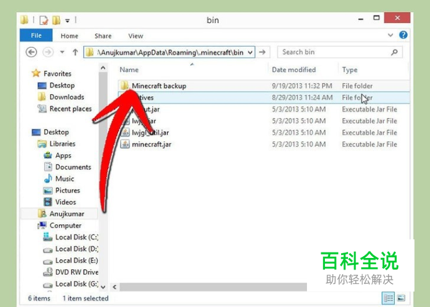Click the folder icon in title bar
Image resolution: width=430 pixels, height=307 pixels.
pos(24,20)
